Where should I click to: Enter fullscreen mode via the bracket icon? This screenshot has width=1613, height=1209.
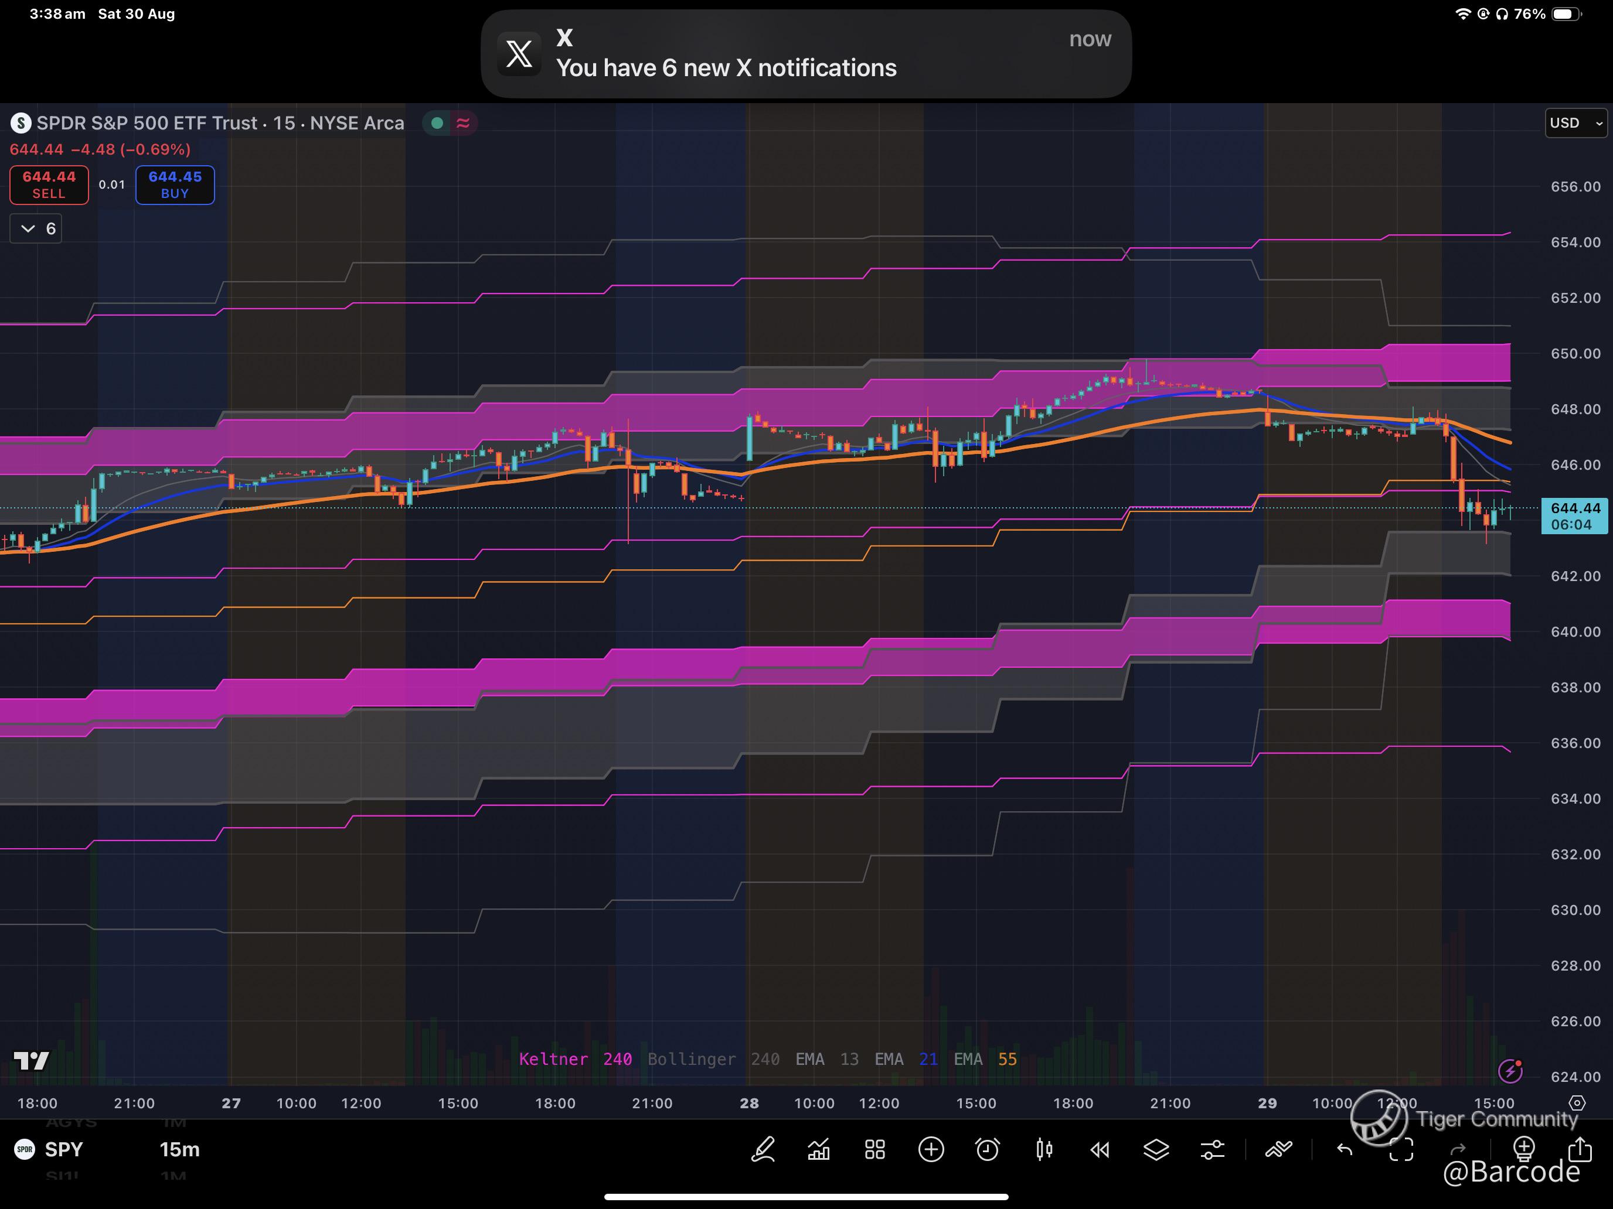[1401, 1150]
